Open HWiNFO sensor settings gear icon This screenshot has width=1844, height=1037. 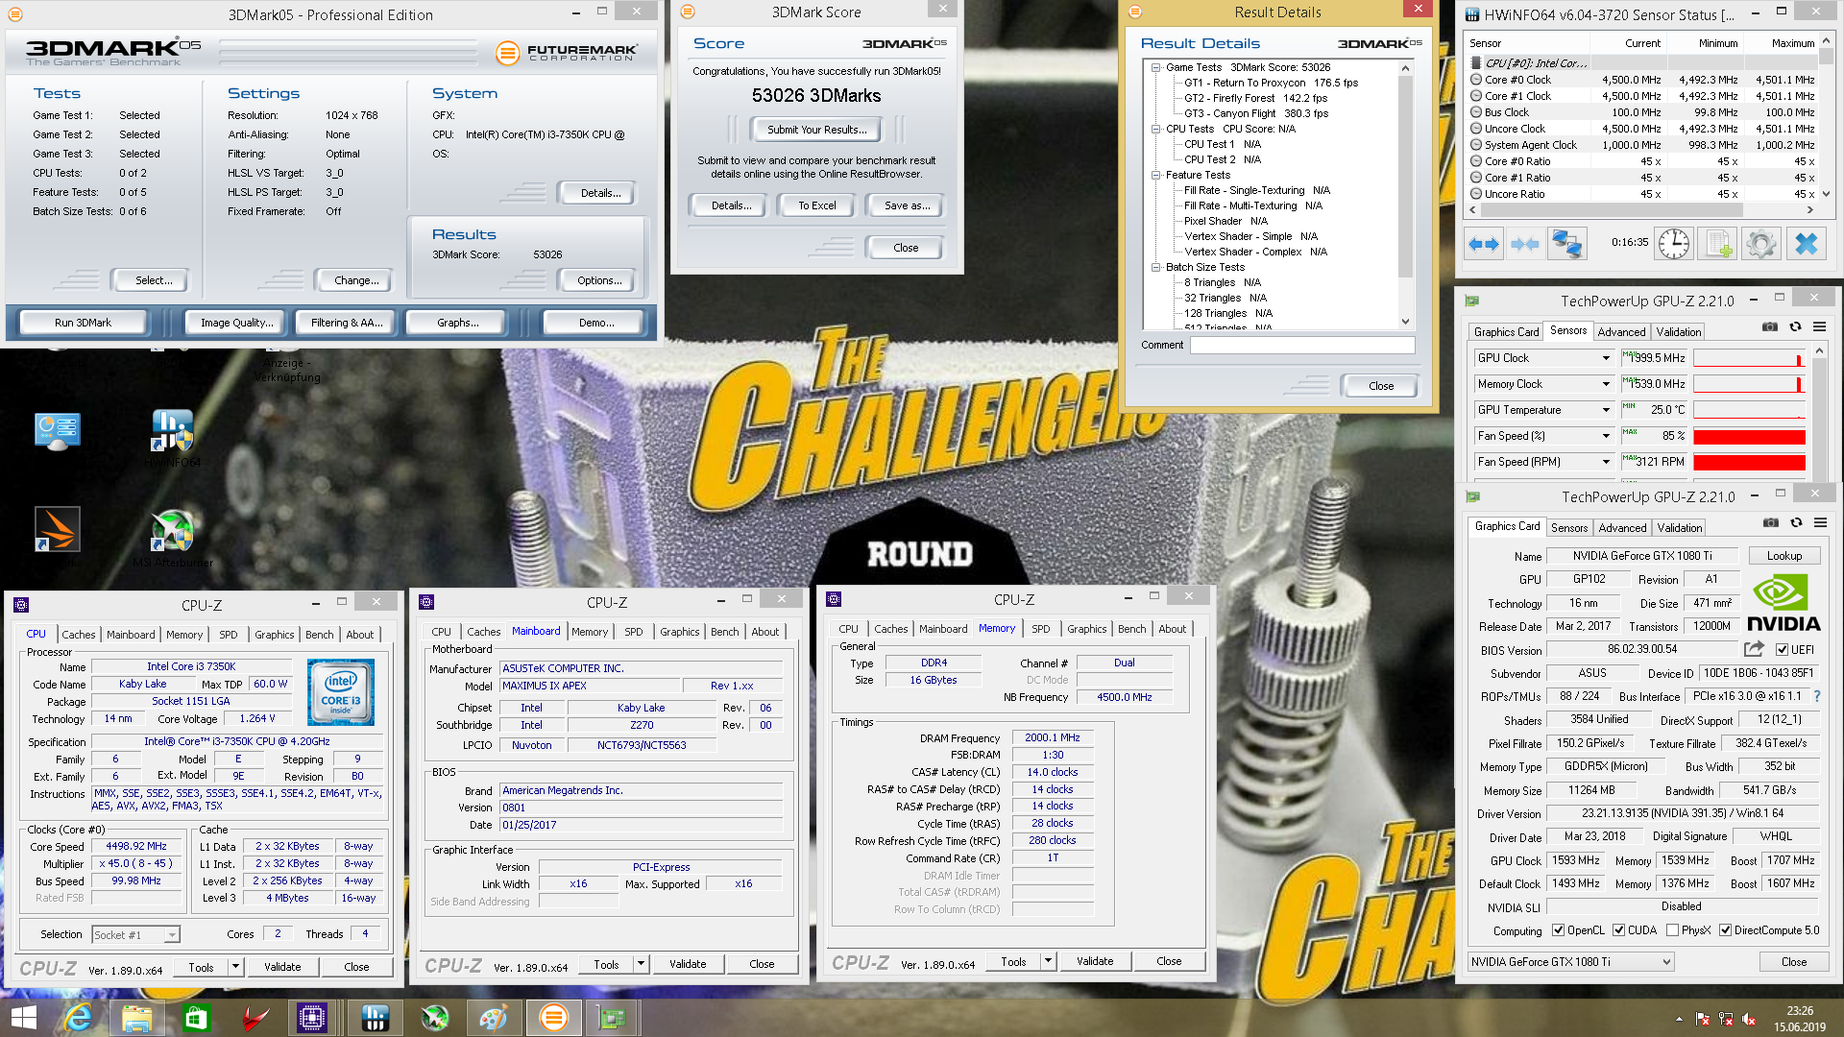click(x=1761, y=244)
